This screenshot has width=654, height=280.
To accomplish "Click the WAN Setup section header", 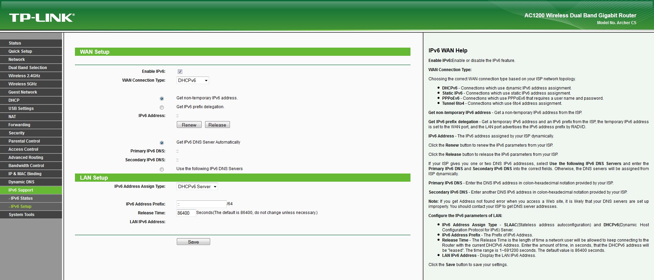I will [243, 52].
